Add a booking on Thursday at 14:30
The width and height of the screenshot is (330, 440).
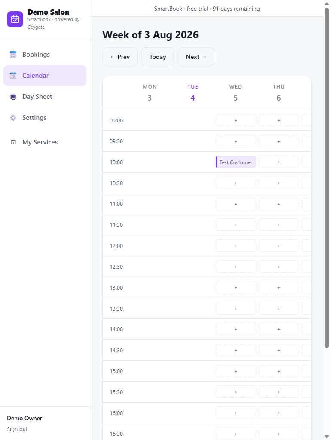tap(278, 350)
